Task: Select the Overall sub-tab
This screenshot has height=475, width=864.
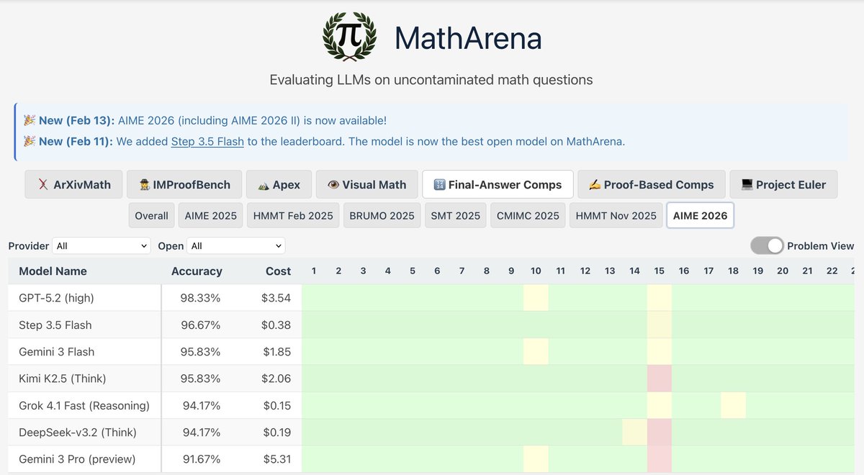Action: point(151,215)
